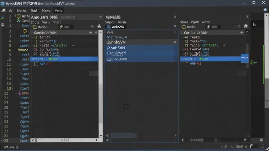Viewport: 269px width, 151px height.
Task: Click the green-blue arrow icon in left sidebar
Action: (3, 18)
